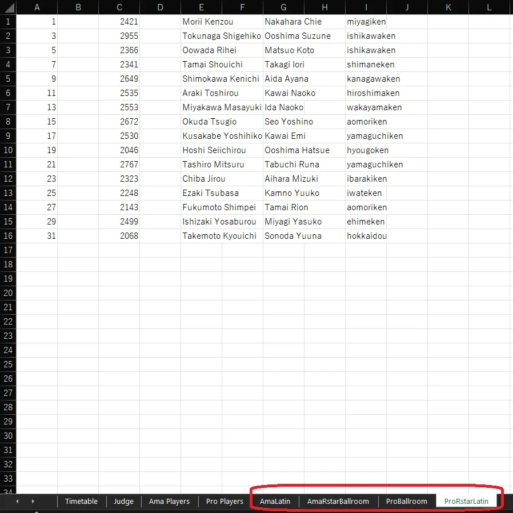This screenshot has width=513, height=513.
Task: Click the next sheet navigation arrow
Action: coord(33,501)
